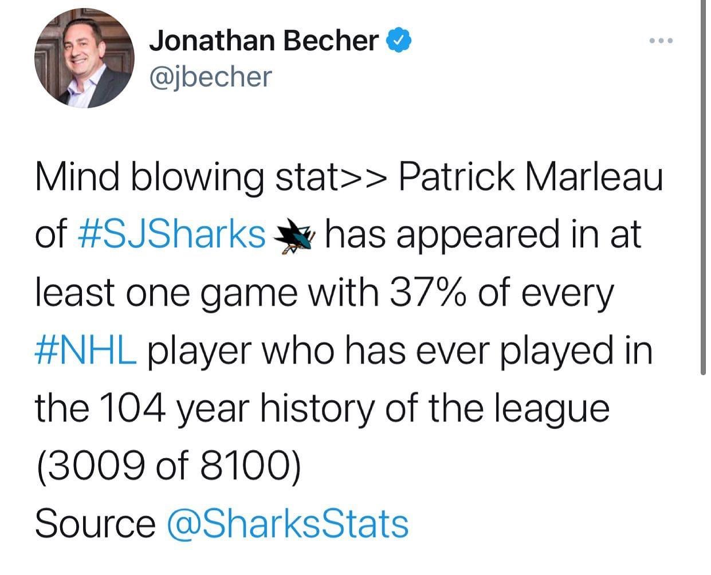
Task: Click 'has appeared in at' text line
Action: coord(483,235)
